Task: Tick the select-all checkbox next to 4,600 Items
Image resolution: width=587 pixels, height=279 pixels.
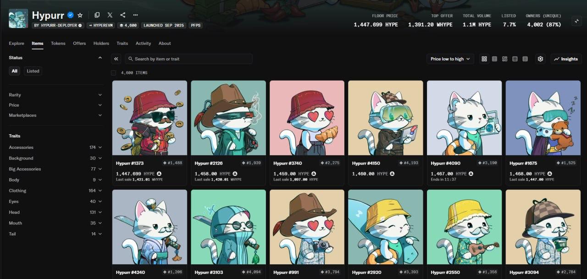Action: [x=114, y=73]
